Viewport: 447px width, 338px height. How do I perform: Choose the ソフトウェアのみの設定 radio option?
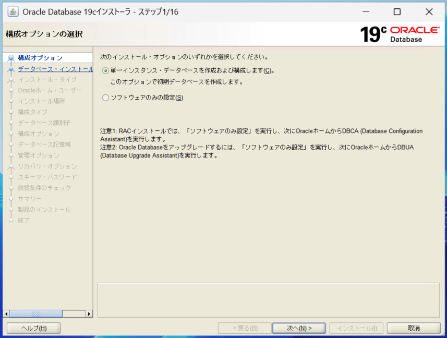point(106,98)
